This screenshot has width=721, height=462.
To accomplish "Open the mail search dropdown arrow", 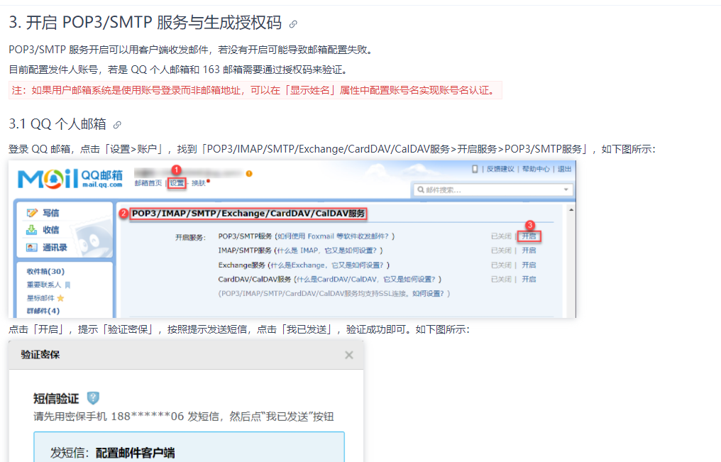I will click(x=566, y=189).
